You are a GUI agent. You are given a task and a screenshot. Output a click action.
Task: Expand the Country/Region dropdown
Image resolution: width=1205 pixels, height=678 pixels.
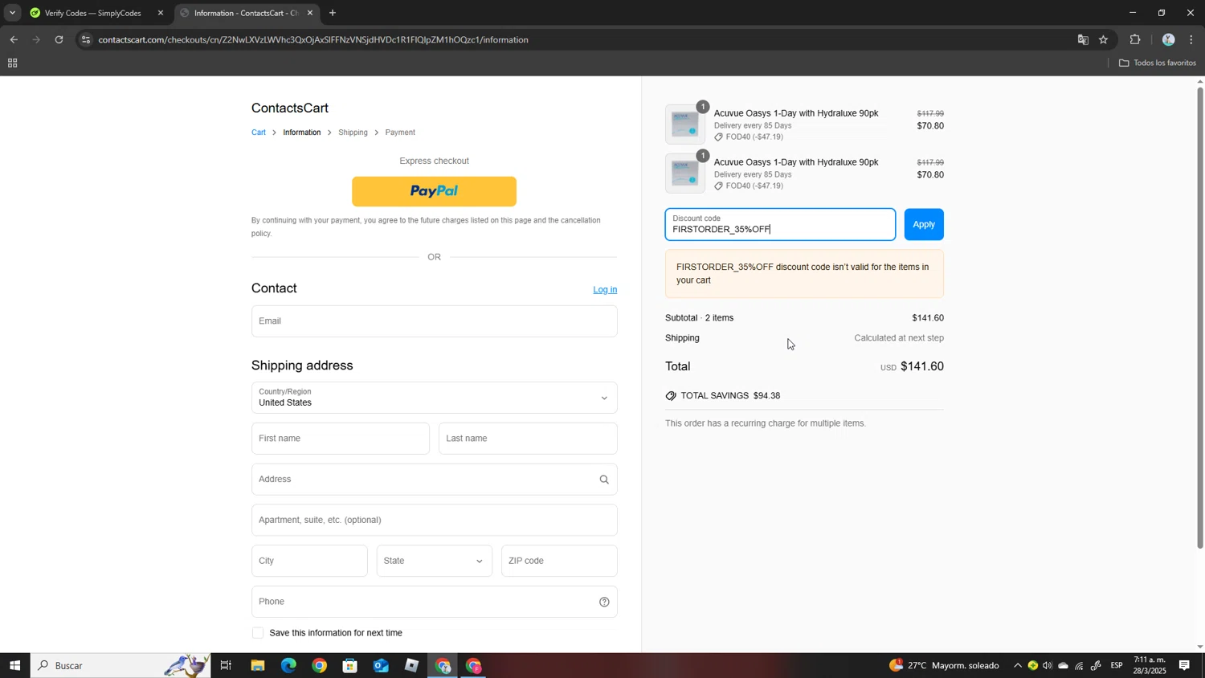[434, 398]
